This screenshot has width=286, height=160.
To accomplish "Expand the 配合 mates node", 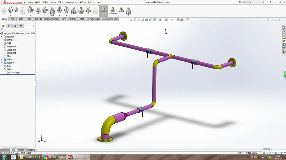I will pyautogui.click(x=2, y=66).
